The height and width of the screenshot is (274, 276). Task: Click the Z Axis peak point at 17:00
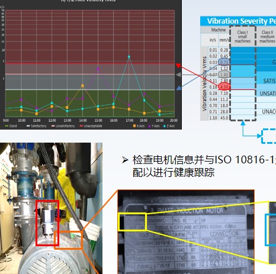coord(129,57)
